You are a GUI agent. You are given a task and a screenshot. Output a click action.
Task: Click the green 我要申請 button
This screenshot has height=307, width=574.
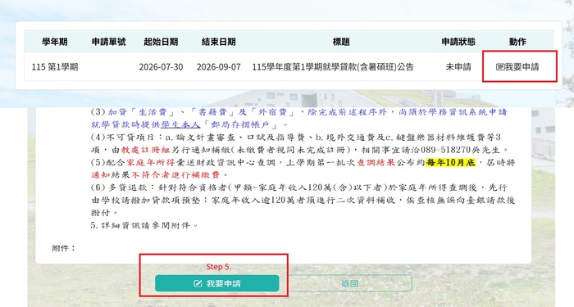pos(217,283)
